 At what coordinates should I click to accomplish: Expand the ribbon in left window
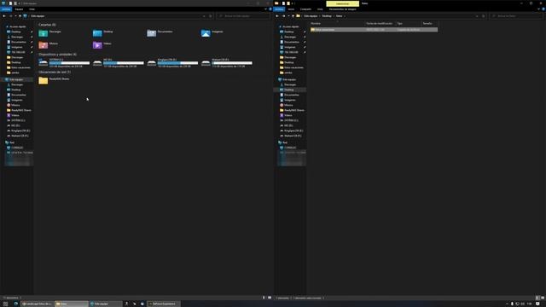[265, 9]
